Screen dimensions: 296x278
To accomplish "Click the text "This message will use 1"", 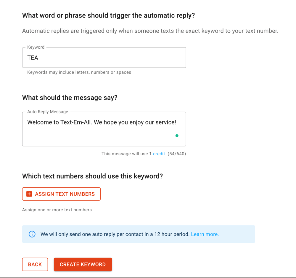I will coord(127,154).
